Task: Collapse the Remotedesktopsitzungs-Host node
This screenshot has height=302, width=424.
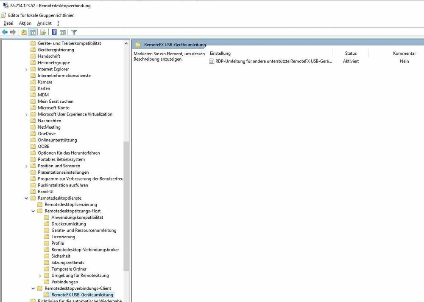Action: [x=33, y=211]
